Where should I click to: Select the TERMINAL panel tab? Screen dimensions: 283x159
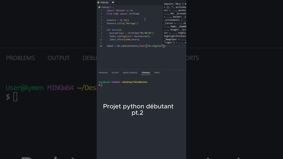(x=145, y=72)
